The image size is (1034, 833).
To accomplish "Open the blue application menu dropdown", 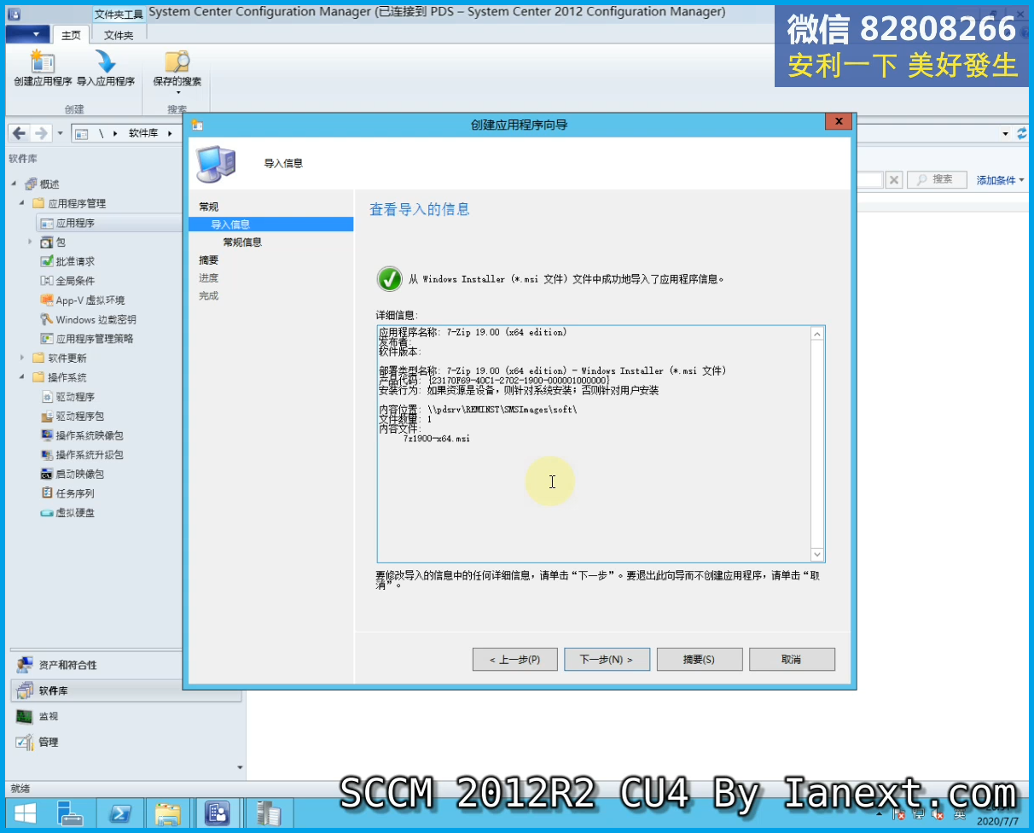I will coord(27,34).
